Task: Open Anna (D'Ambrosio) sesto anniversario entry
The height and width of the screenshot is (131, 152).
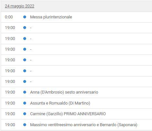Action: (x=64, y=92)
